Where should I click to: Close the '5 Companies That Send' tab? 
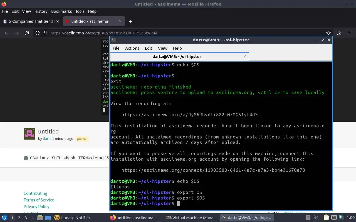[x=58, y=21]
